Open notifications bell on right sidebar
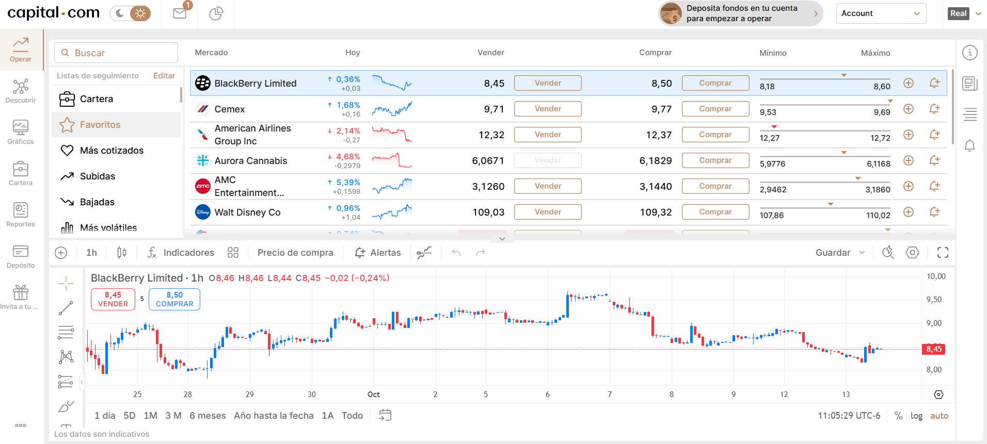This screenshot has height=444, width=987. pos(970,145)
